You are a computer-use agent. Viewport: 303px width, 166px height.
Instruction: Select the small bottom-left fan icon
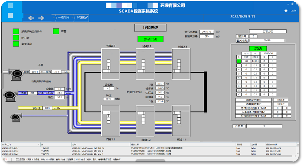(16, 117)
